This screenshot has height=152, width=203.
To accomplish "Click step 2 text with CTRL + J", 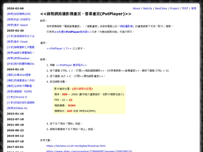I will pyautogui.click(x=108, y=71).
